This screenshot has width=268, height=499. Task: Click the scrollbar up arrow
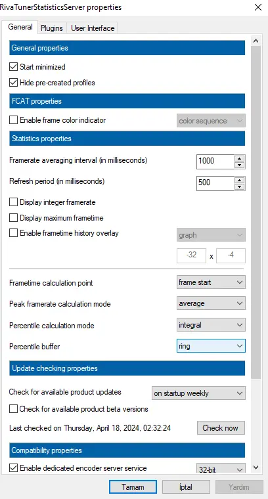point(256,41)
